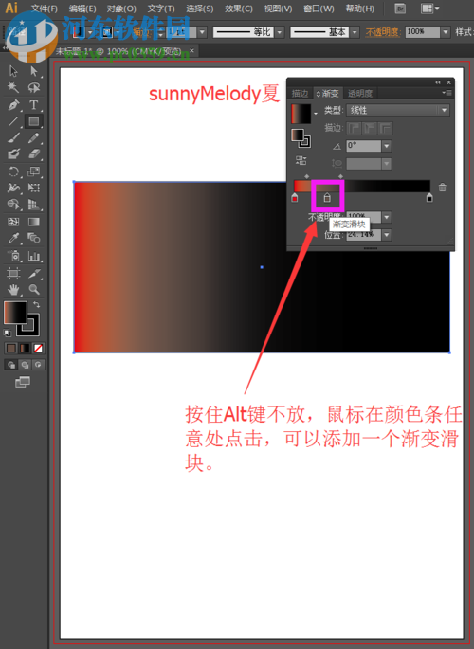Enable Draw Behind mode
Image resolution: width=474 pixels, height=649 pixels.
point(25,365)
